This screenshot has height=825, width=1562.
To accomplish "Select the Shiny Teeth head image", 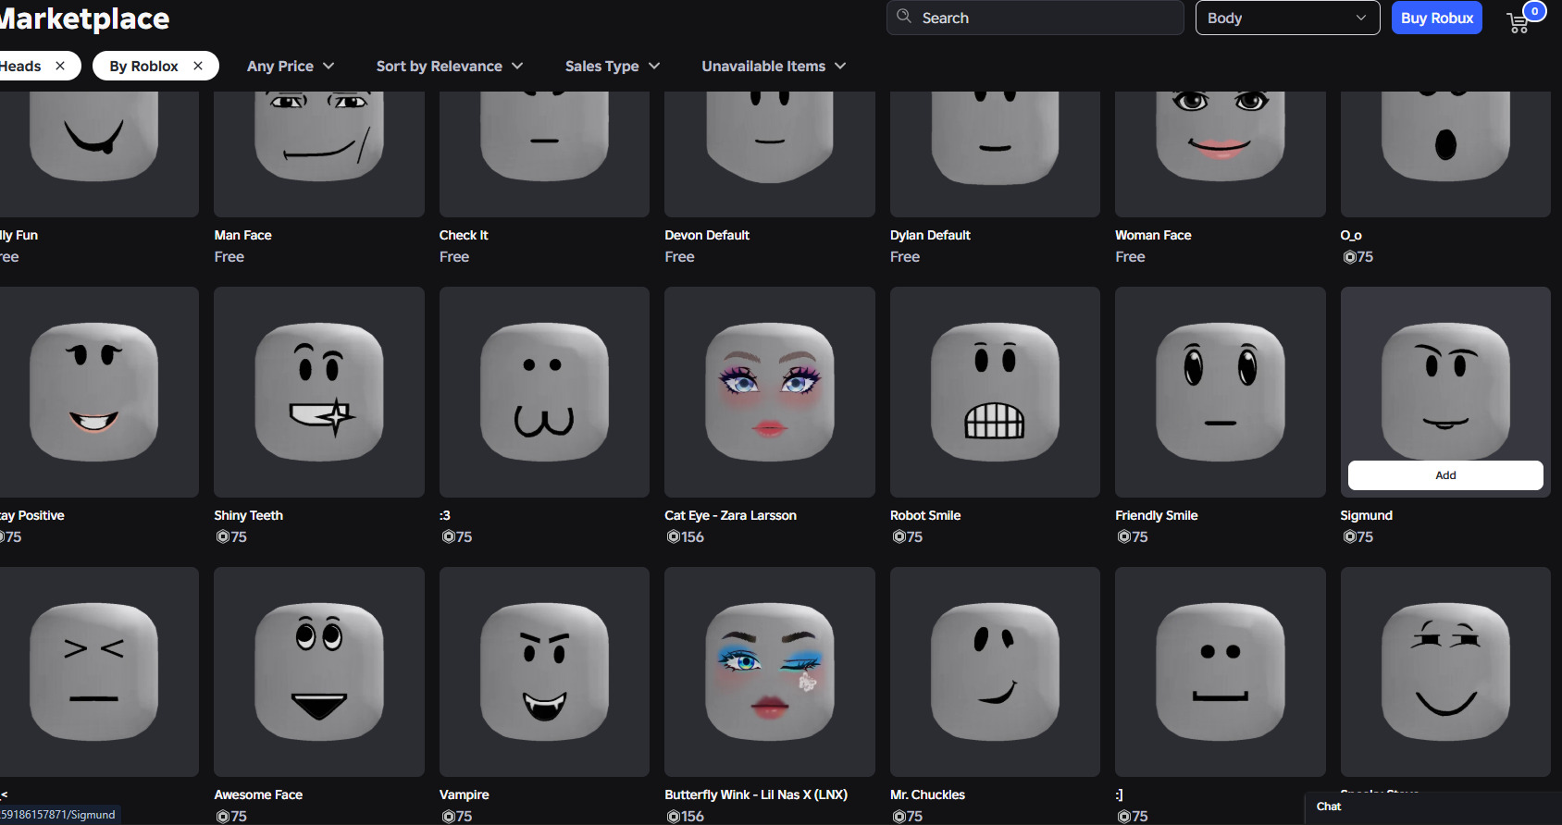I will [319, 392].
